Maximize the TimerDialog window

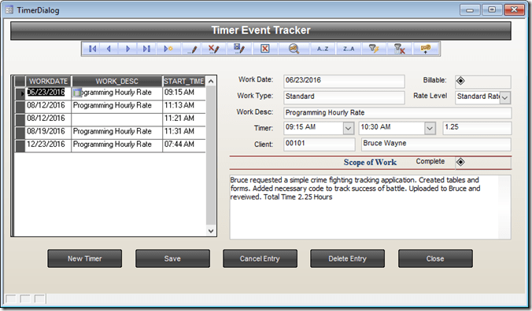[x=492, y=10]
